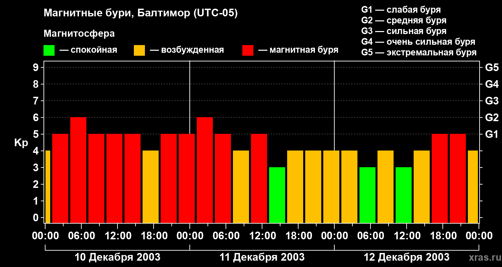Click the 'G4 — очень сильная буря' legend text
The width and height of the screenshot is (502, 267).
point(418,42)
